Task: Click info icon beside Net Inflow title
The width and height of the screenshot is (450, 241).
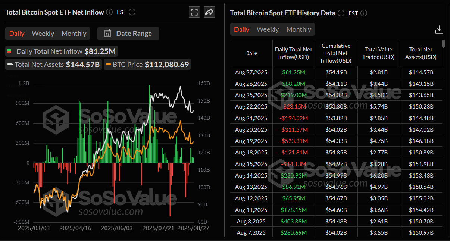Action: pos(109,12)
